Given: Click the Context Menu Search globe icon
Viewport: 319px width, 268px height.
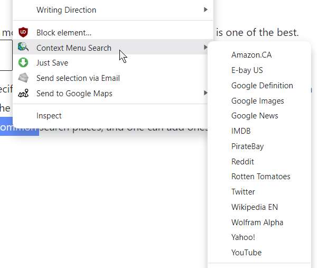Looking at the screenshot, I should pyautogui.click(x=23, y=48).
